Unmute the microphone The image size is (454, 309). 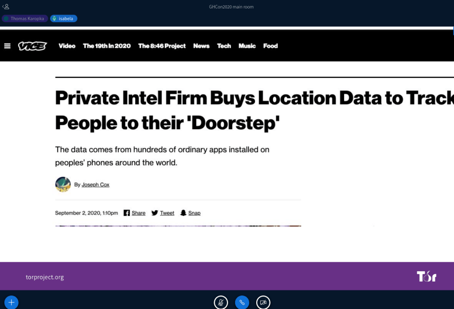pyautogui.click(x=221, y=302)
